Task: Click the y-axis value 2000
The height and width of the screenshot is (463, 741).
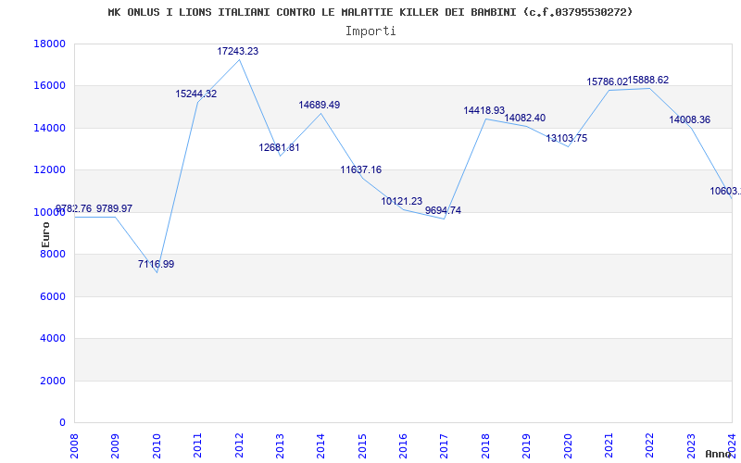Action: pos(53,381)
